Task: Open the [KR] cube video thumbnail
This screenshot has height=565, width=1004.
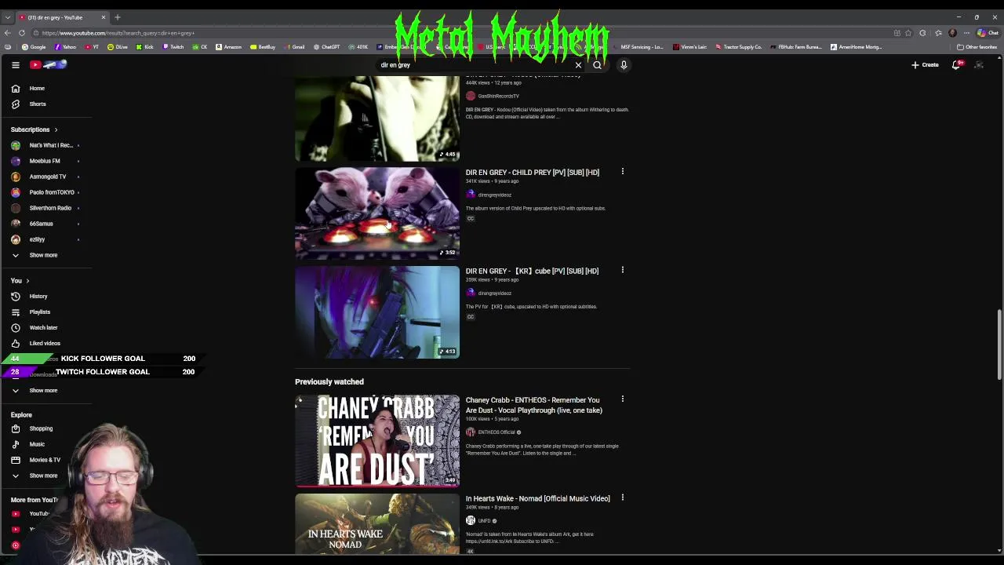Action: click(x=377, y=312)
